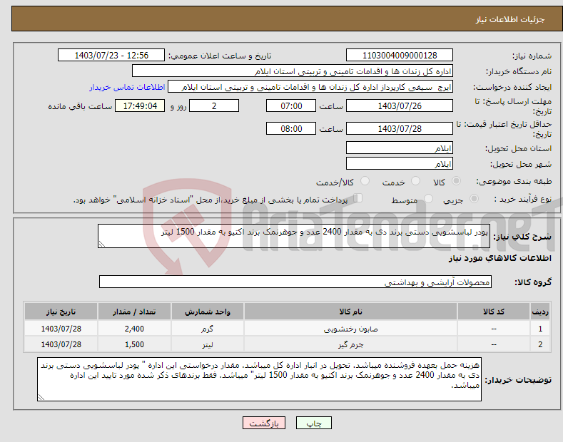The image size is (563, 442).
Task: Click the تعداد / مقدار column header
Action: coord(134,312)
